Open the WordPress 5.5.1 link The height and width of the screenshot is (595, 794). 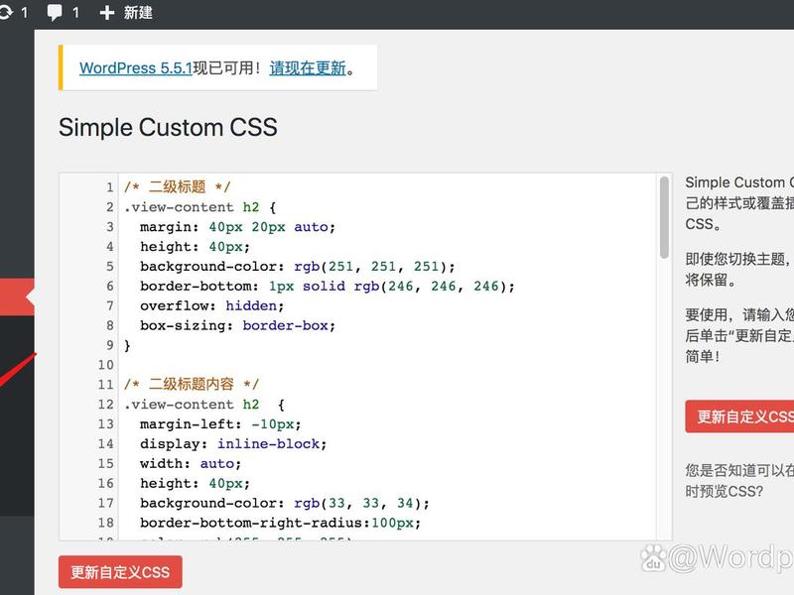pyautogui.click(x=136, y=67)
